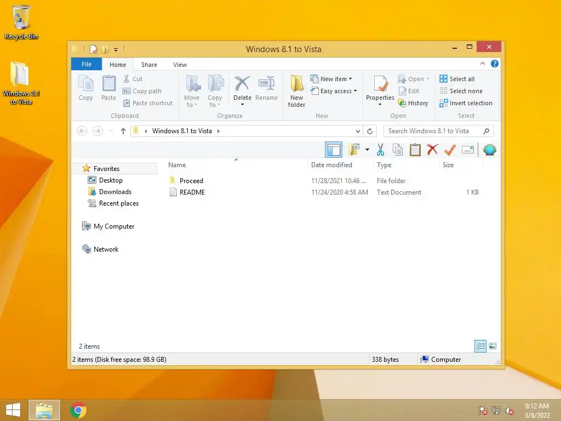Screen dimensions: 561x421
Task: Click the Rename field toolbar icon
Action: point(468,150)
